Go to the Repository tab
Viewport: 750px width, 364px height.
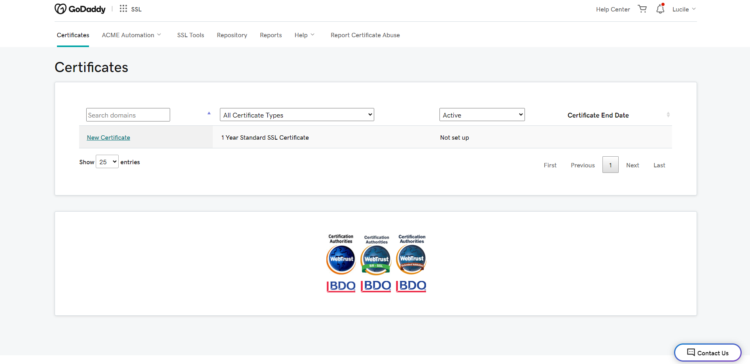point(232,35)
